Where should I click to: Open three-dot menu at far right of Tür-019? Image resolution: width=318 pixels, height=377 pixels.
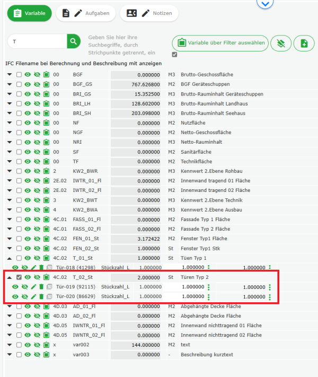tap(270, 287)
